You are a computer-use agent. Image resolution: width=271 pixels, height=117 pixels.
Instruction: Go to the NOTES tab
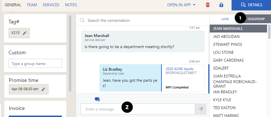click(71, 5)
